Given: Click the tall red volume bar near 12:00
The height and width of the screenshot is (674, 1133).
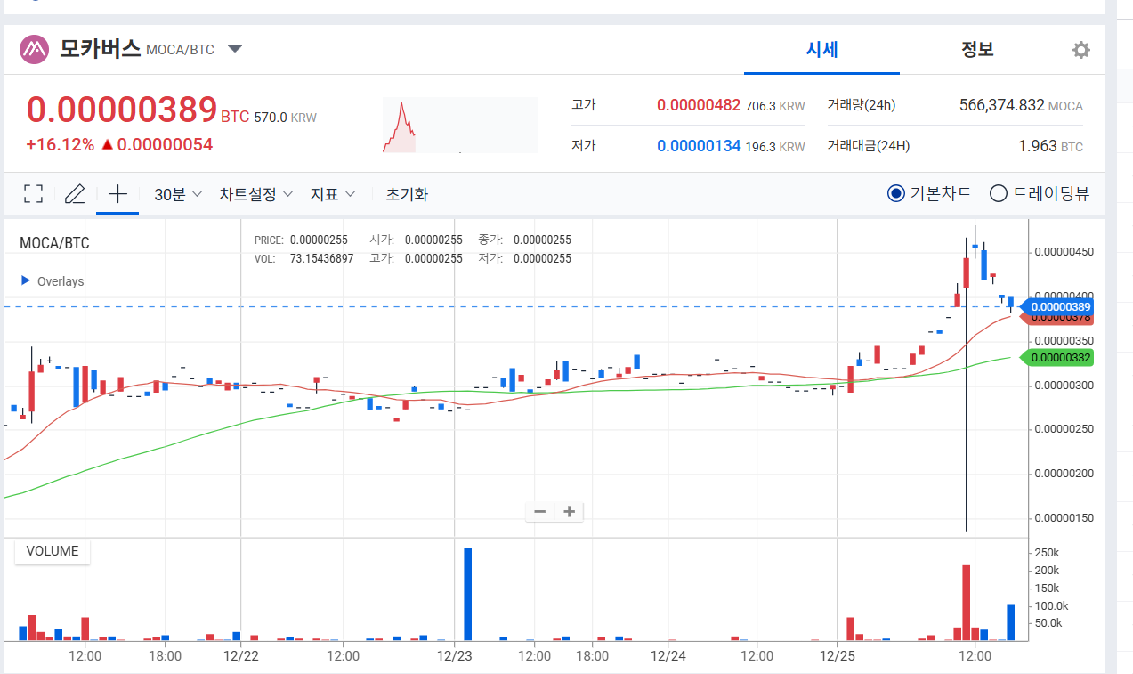Looking at the screenshot, I should (967, 603).
